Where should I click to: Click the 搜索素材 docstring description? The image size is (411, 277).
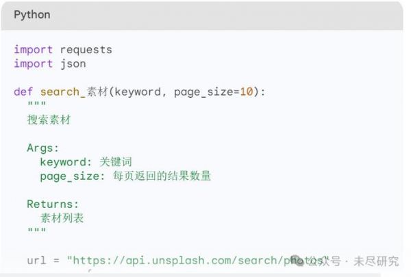[49, 120]
